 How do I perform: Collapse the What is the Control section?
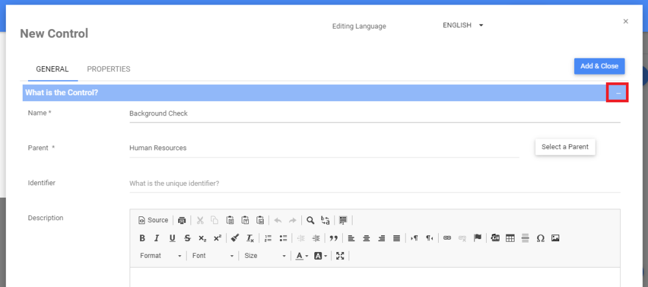click(618, 93)
